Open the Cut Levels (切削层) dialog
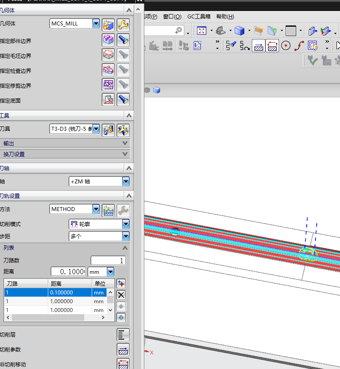 (x=123, y=335)
